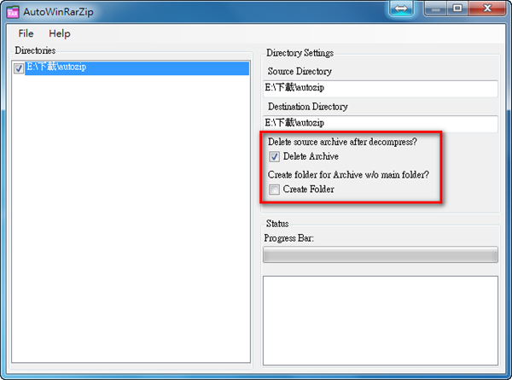
Task: Click the 'Destination Directory' label
Action: pos(307,107)
